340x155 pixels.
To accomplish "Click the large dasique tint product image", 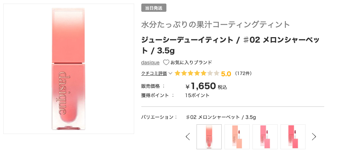I will tap(69, 69).
